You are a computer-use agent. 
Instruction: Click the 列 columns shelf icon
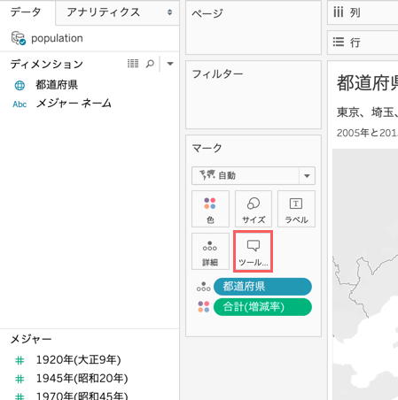point(339,12)
